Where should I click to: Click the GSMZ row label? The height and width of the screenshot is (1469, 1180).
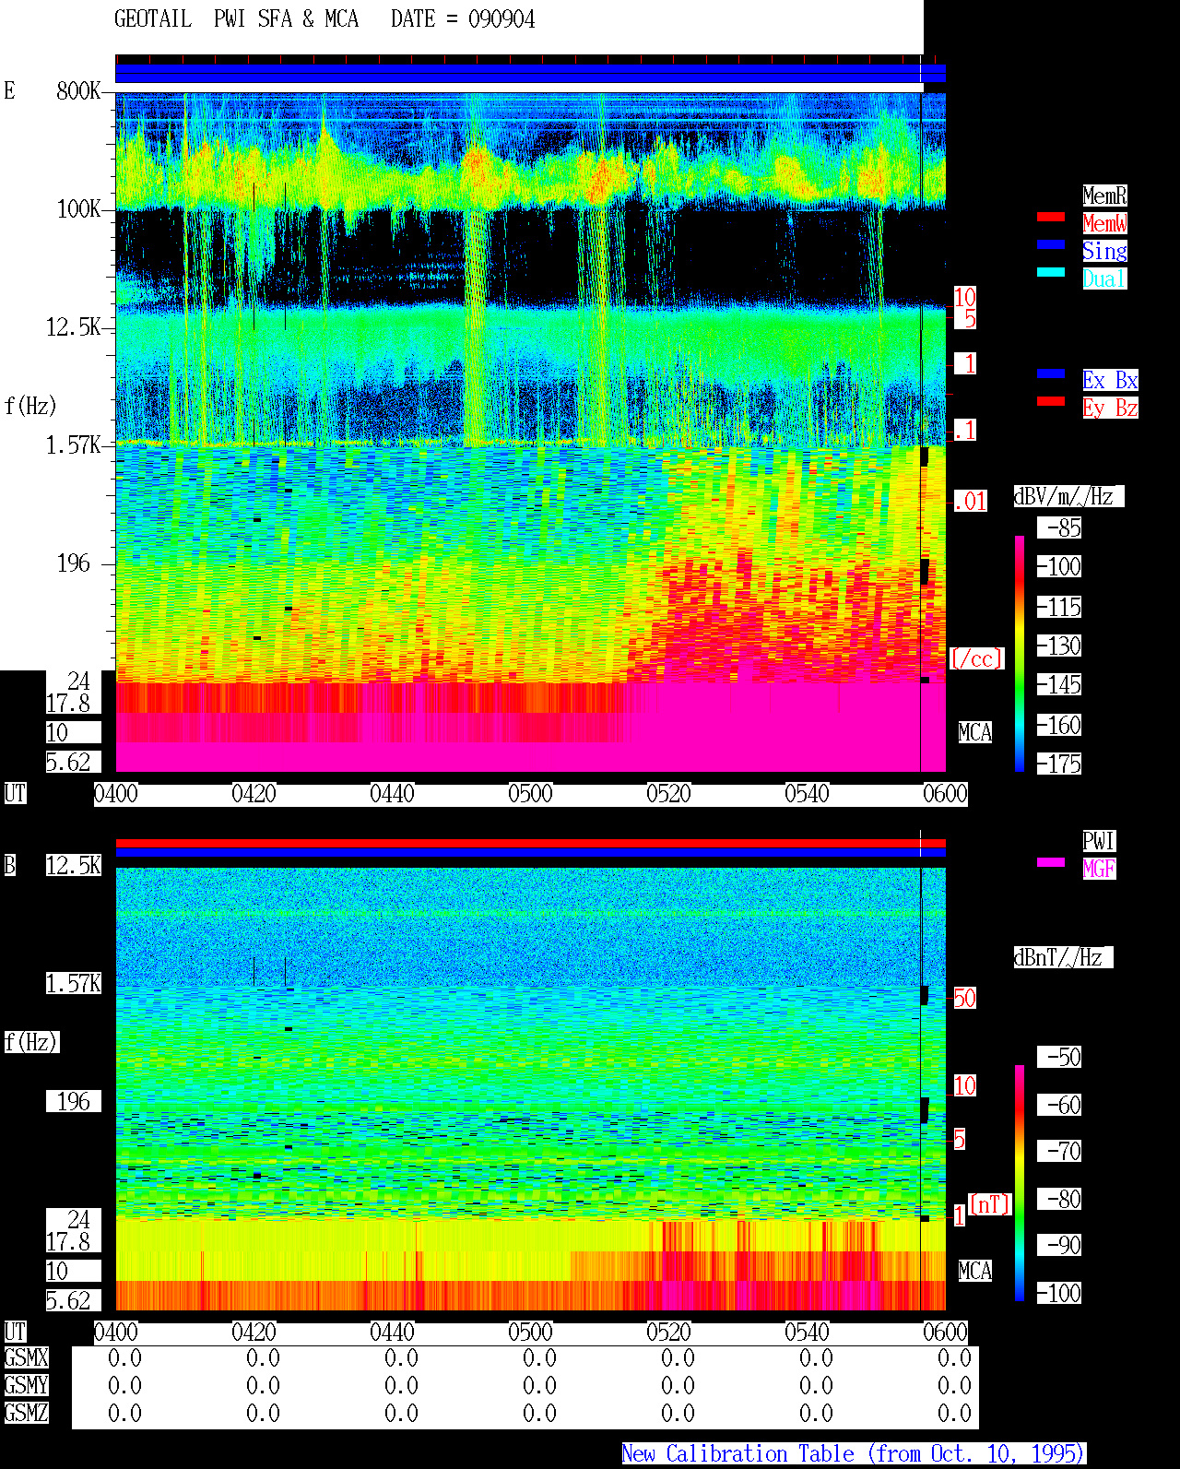pos(26,1414)
